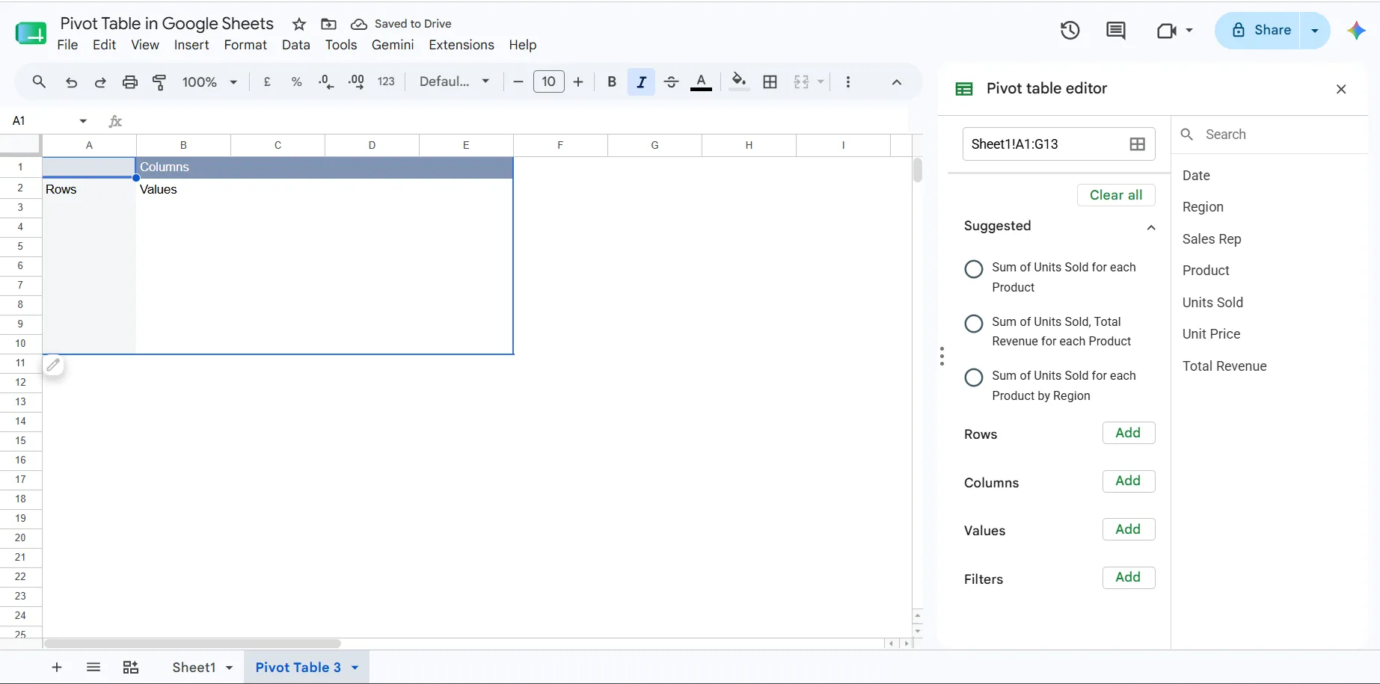Add a field to Columns

tap(1129, 481)
